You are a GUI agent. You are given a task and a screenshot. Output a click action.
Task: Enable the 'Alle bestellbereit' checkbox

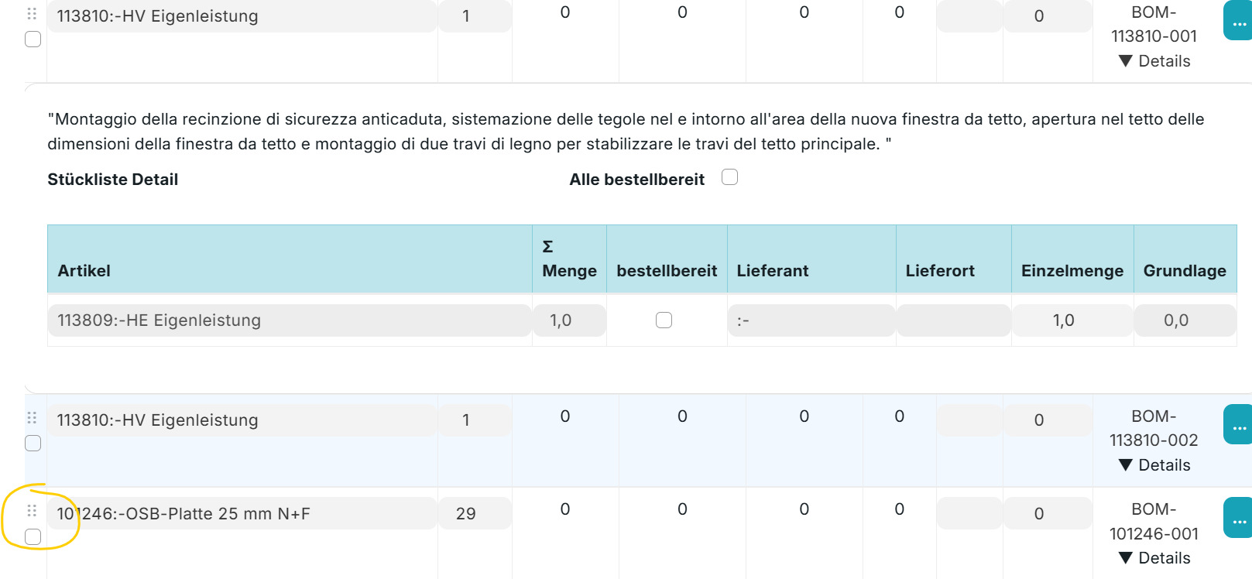pos(729,177)
